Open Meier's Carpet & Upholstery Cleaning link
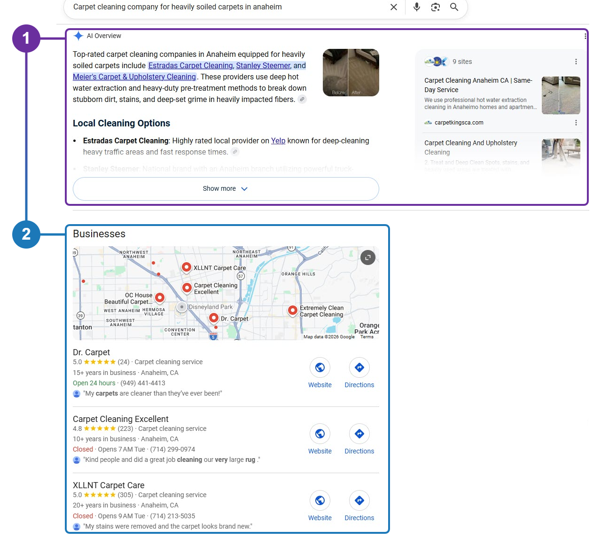 pos(134,77)
